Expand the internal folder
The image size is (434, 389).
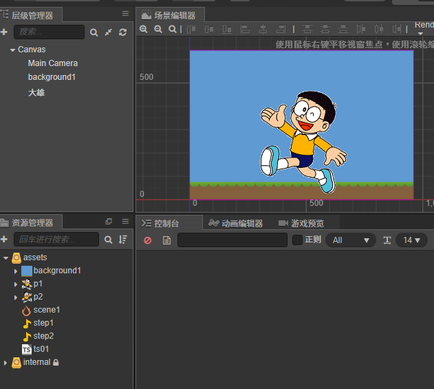click(6, 363)
